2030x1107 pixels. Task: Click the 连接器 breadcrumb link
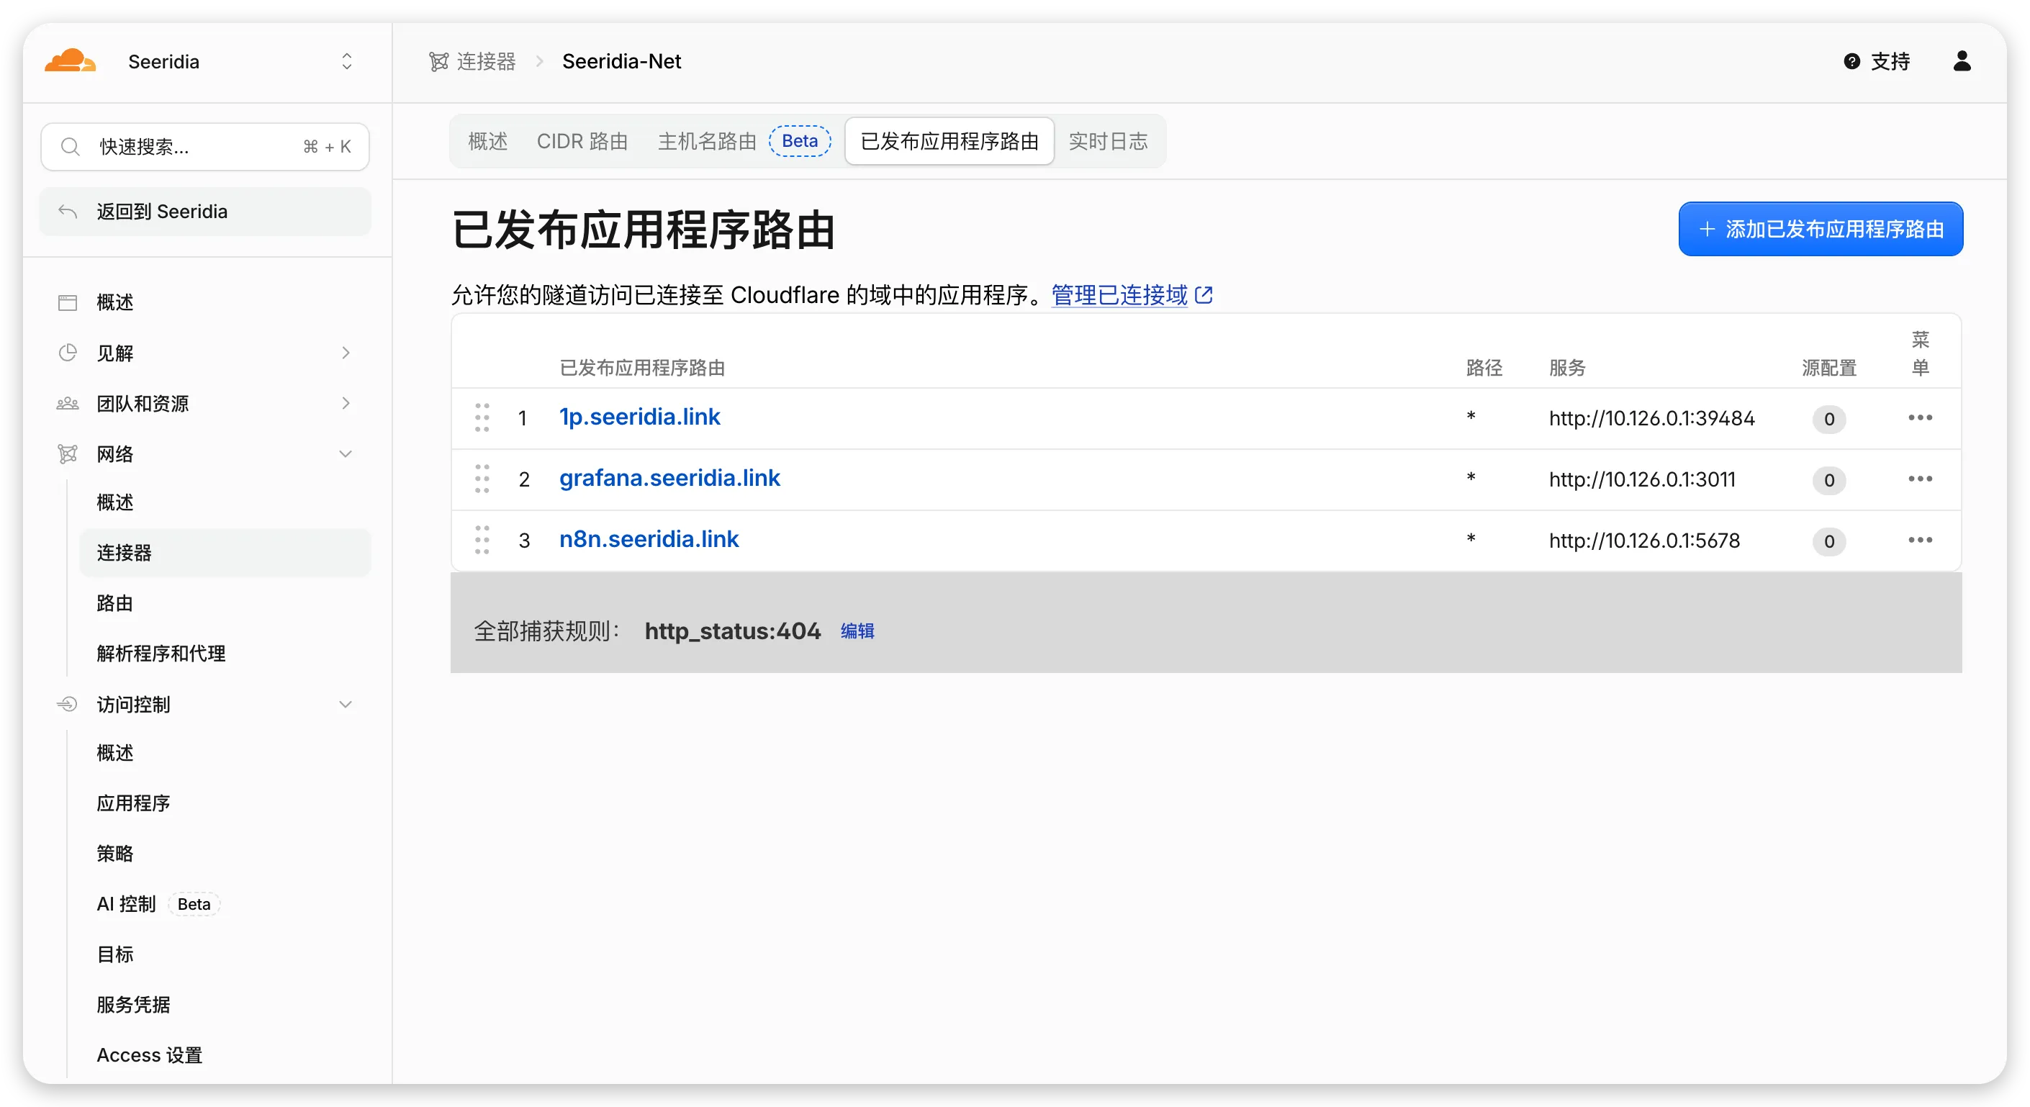coord(486,61)
